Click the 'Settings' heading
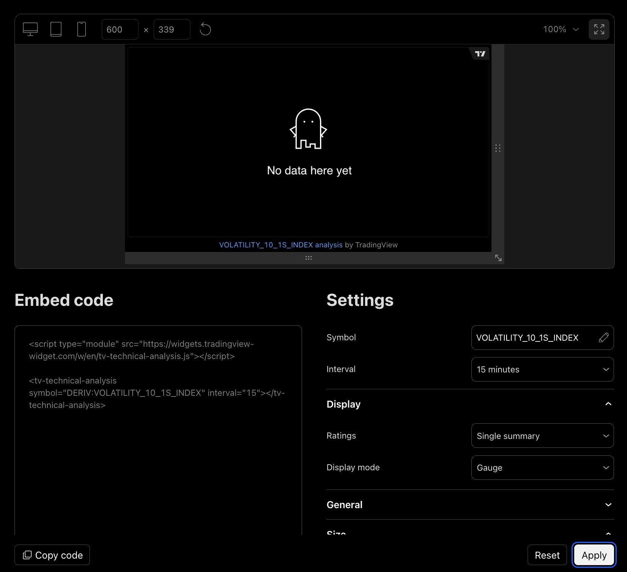 [360, 300]
